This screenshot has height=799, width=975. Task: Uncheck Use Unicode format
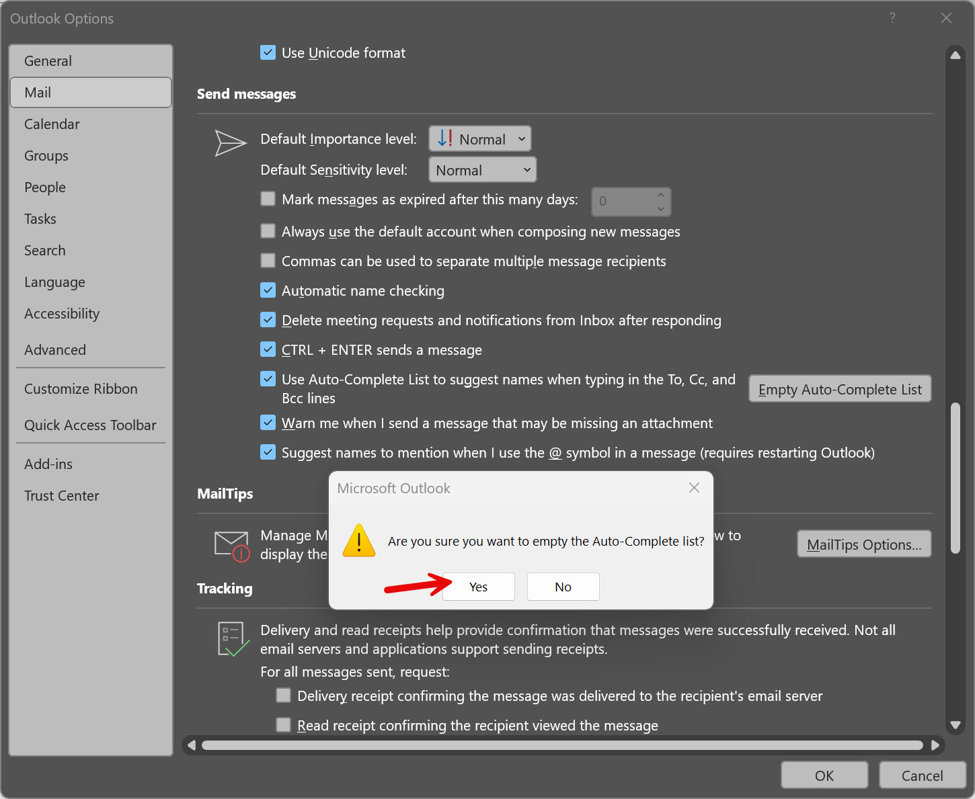(268, 52)
